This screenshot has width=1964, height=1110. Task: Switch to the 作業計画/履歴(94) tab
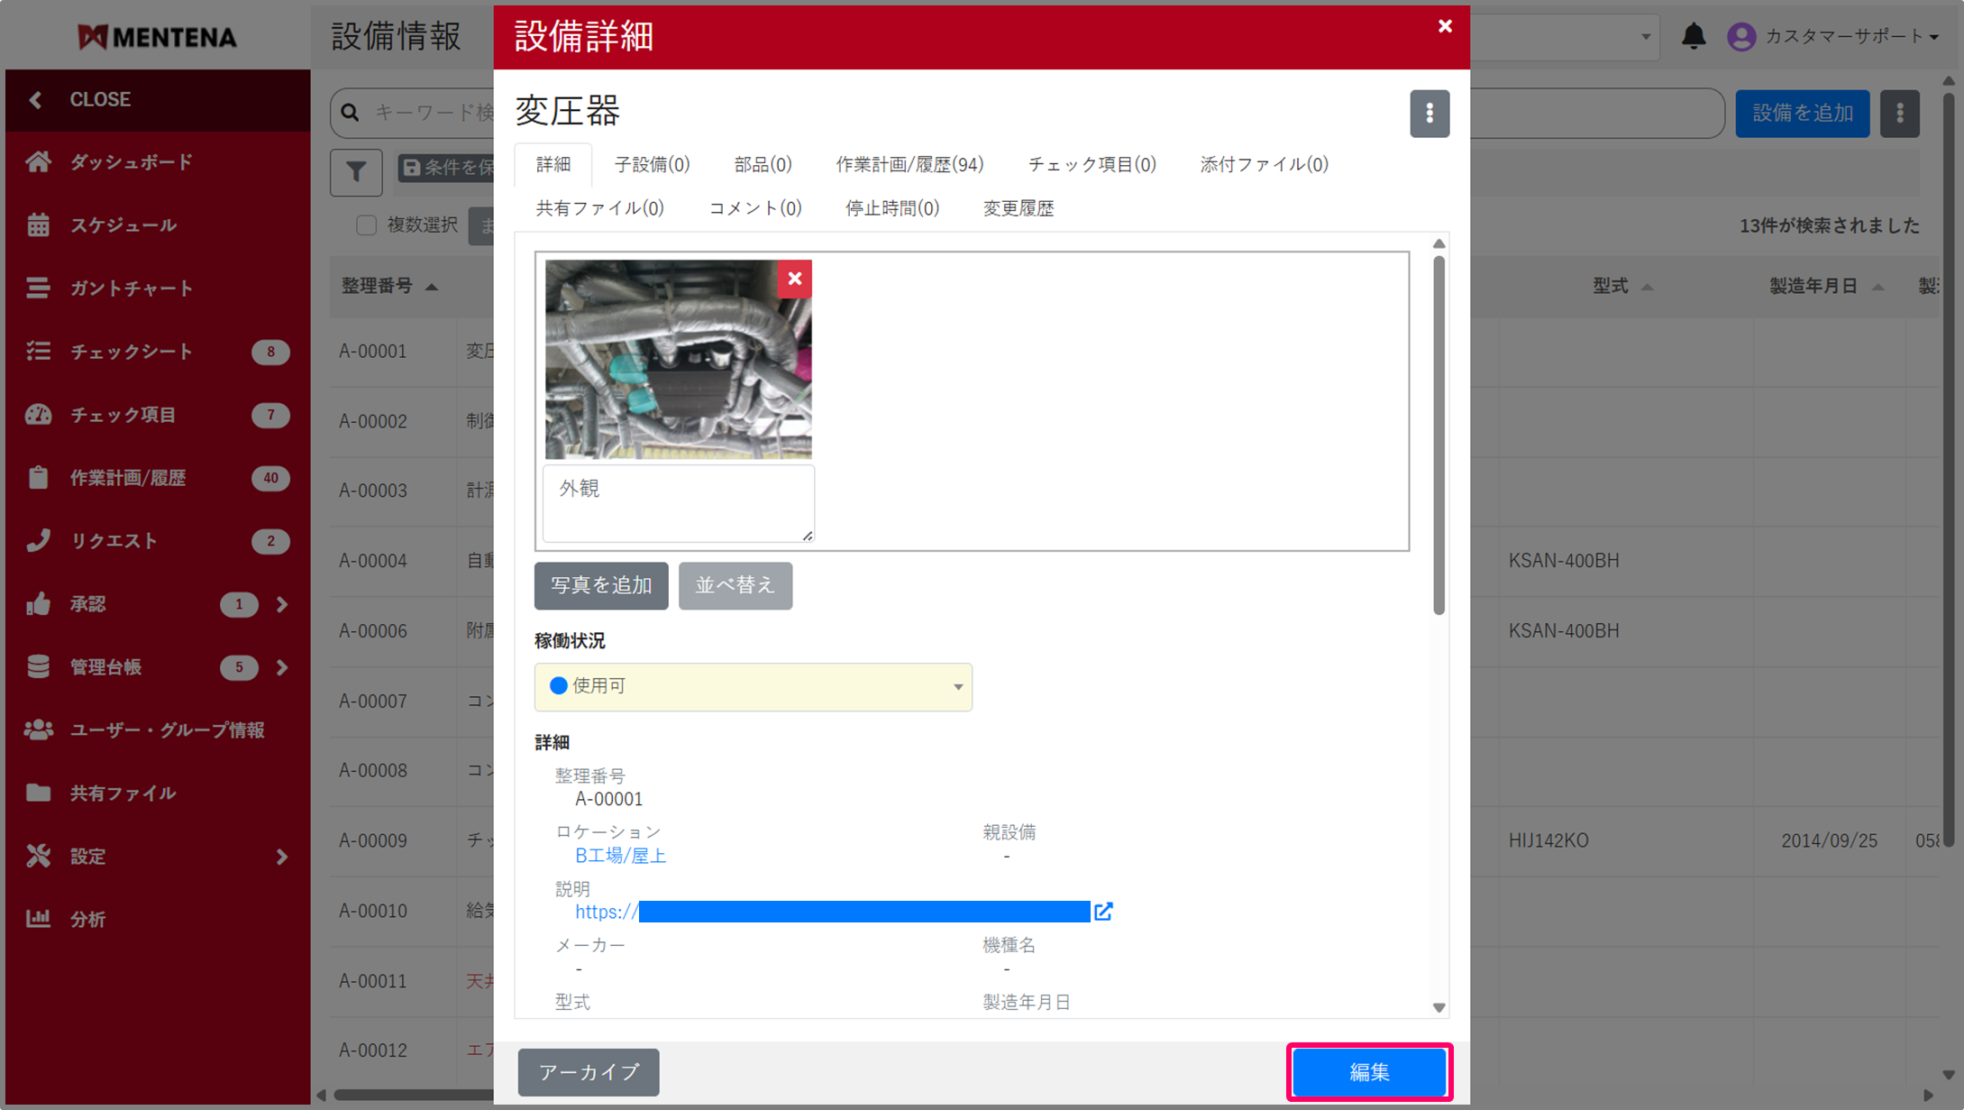click(x=909, y=164)
